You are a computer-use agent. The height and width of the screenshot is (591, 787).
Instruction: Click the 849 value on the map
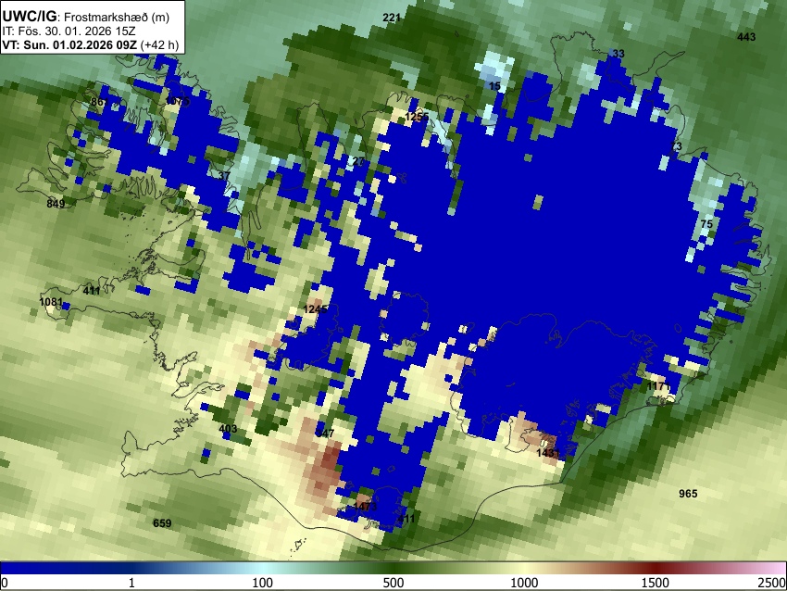pos(56,204)
